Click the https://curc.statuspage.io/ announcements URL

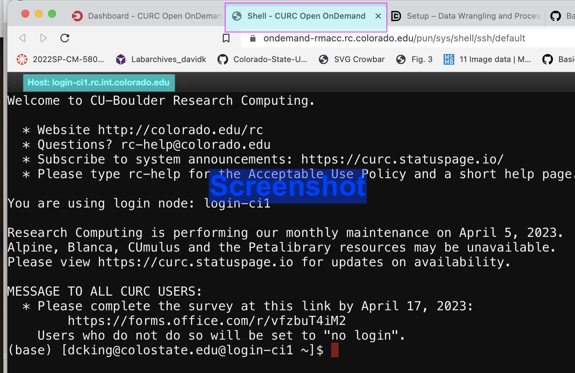402,159
